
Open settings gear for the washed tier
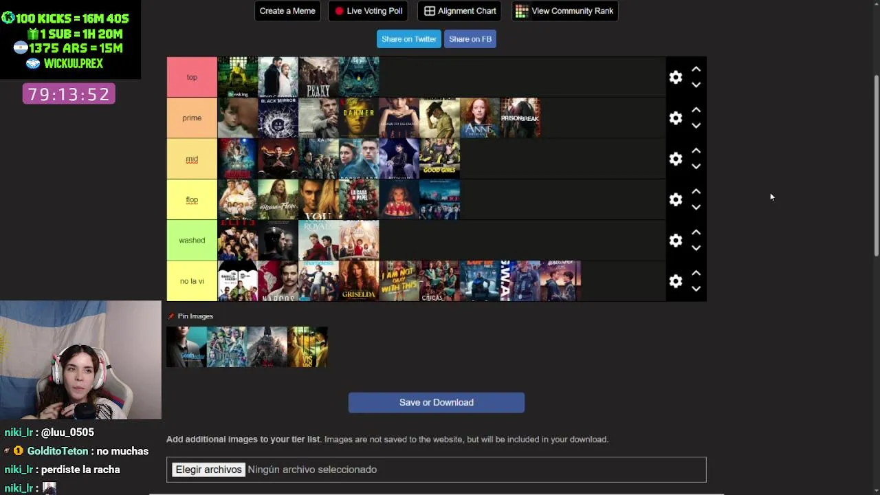coord(676,241)
